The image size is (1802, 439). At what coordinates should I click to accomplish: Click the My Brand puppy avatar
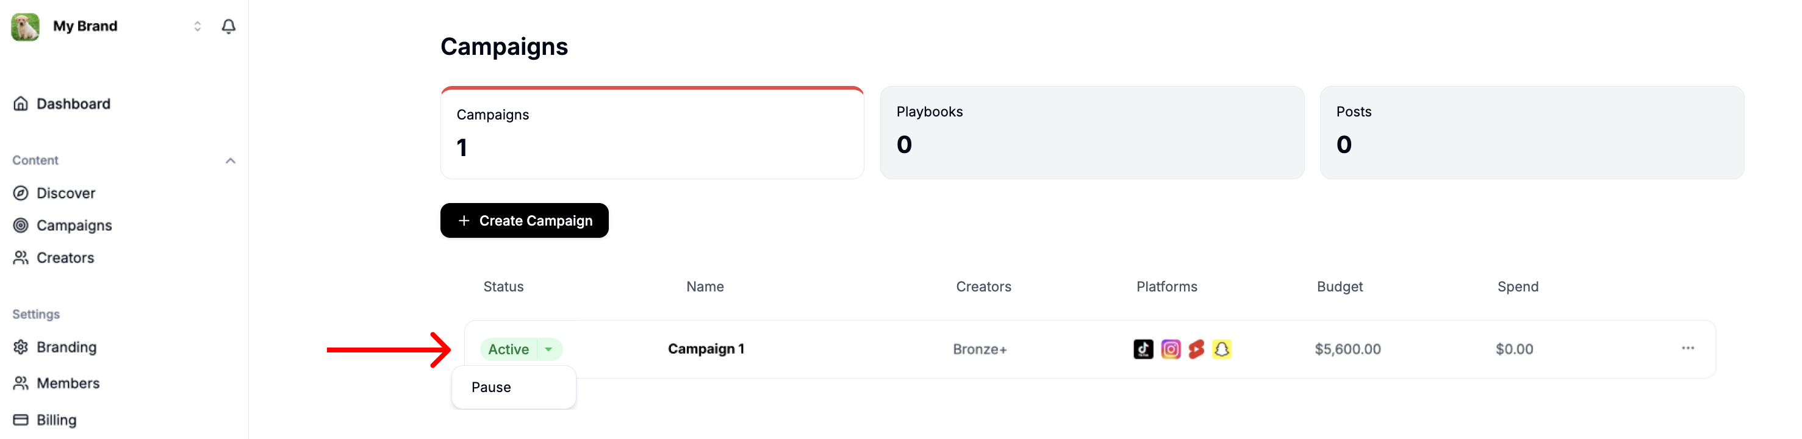coord(25,27)
